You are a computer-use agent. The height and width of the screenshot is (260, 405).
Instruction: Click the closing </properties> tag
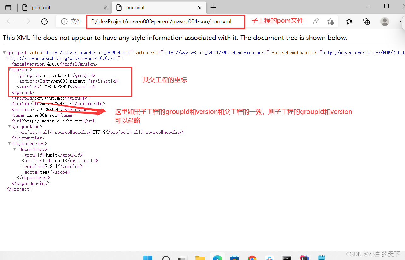[x=28, y=138]
